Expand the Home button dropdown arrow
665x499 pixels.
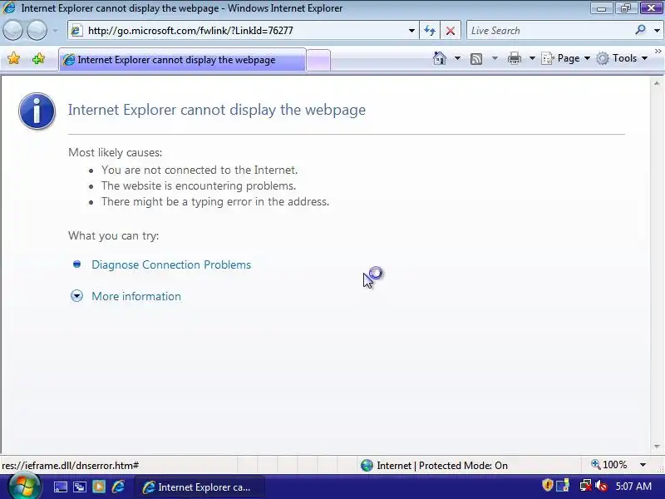pyautogui.click(x=457, y=58)
